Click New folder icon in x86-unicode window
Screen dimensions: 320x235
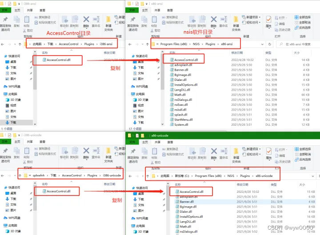(x=236, y=155)
